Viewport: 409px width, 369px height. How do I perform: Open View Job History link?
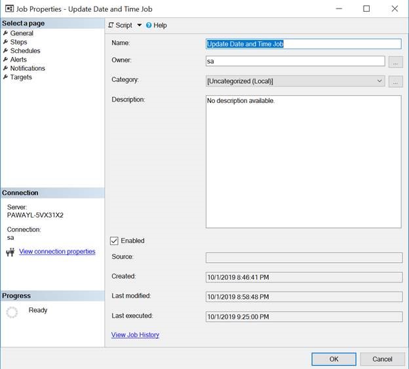click(x=135, y=335)
